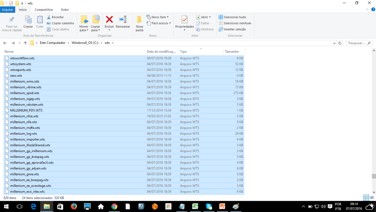Switch to details view toggle
376x212 pixels.
point(366,198)
